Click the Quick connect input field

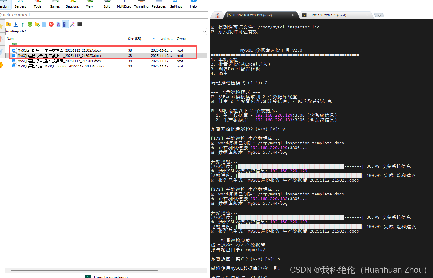[104, 15]
